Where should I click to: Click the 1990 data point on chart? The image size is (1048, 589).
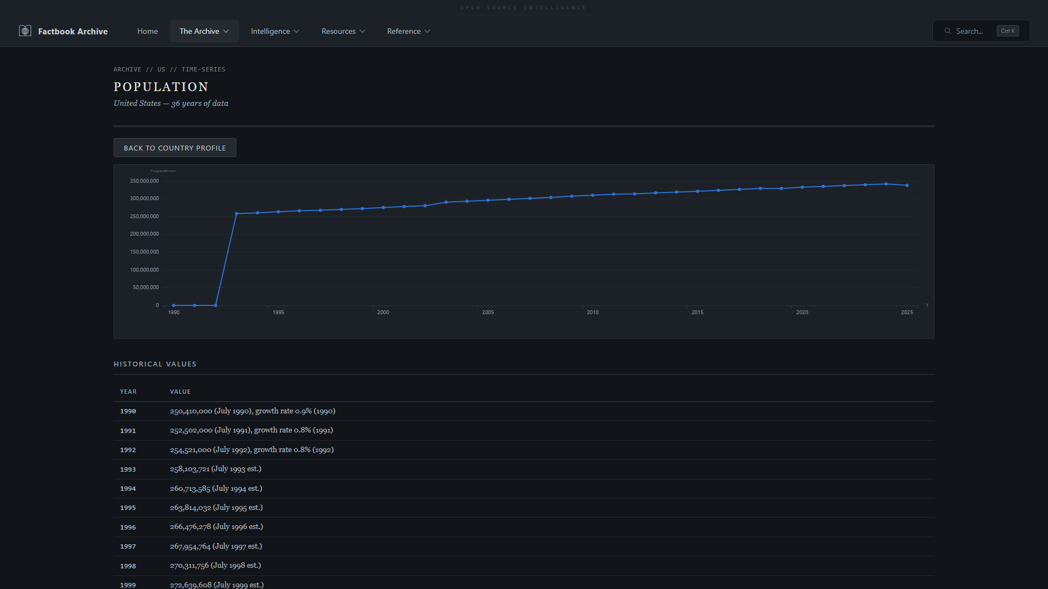tap(174, 305)
